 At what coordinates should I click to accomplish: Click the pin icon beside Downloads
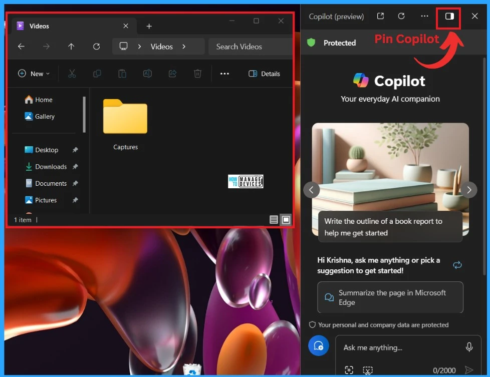75,167
